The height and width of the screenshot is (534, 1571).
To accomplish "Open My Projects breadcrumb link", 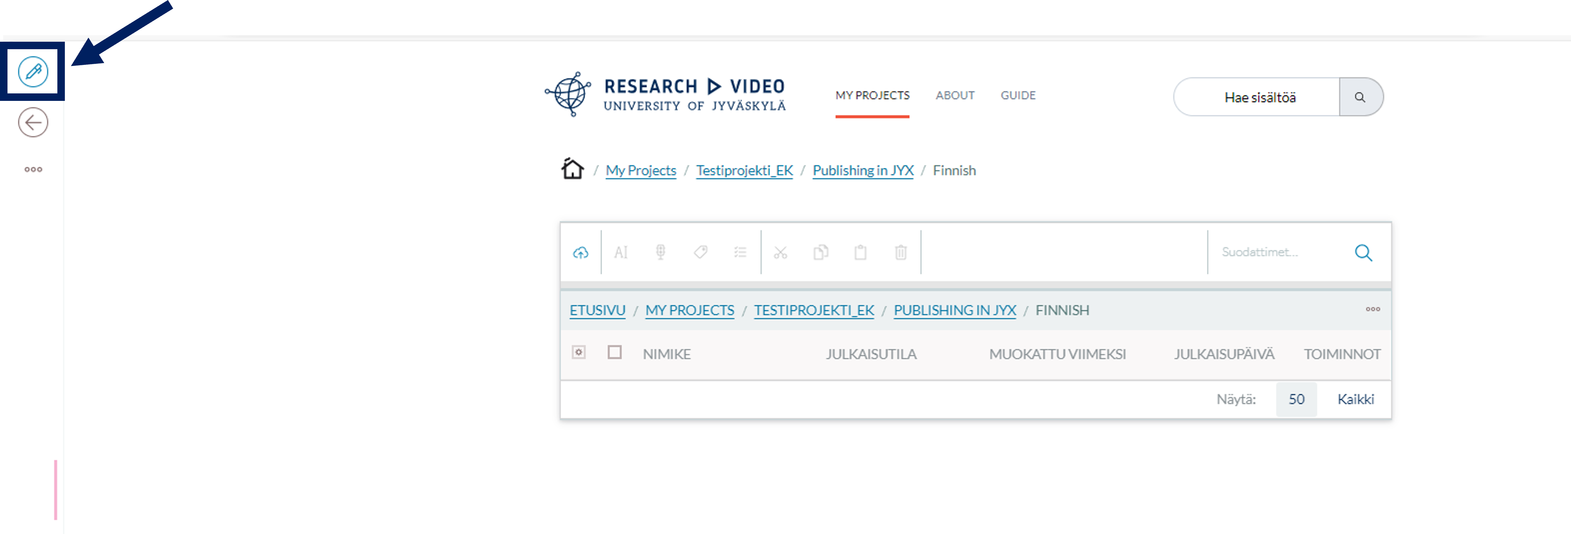I will (641, 170).
